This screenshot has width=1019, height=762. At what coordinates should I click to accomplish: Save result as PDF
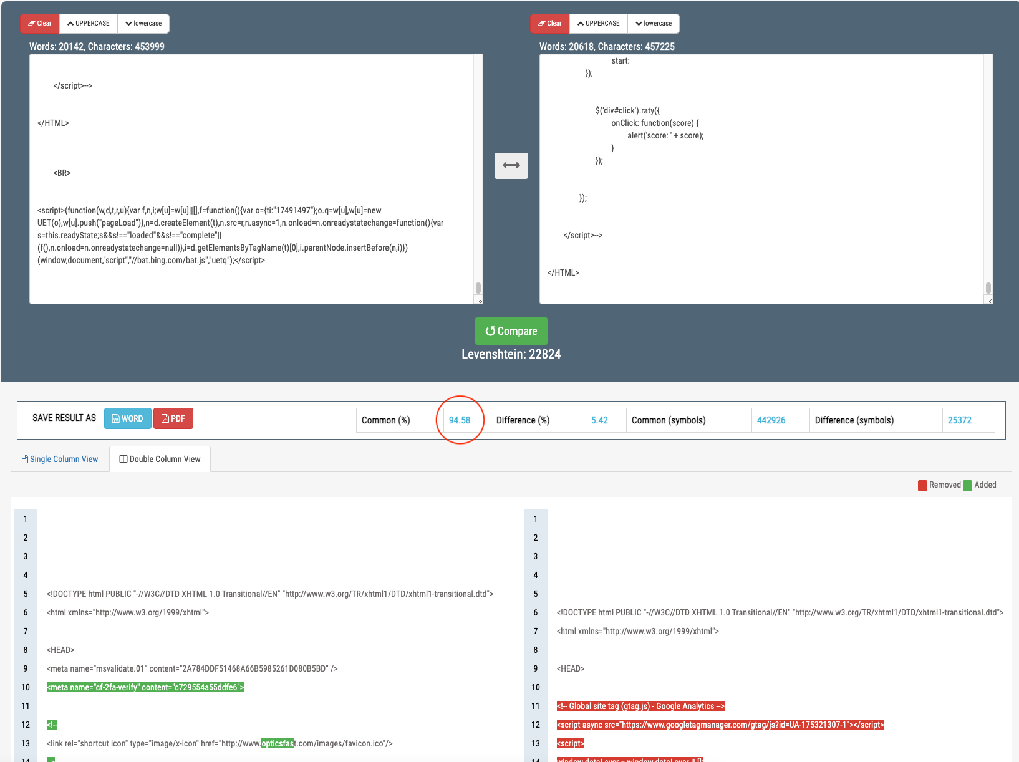pos(173,418)
